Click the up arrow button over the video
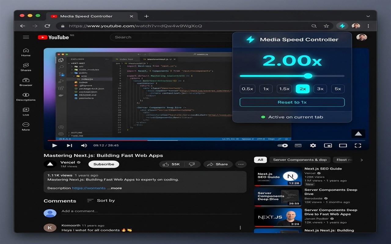 click(358, 134)
